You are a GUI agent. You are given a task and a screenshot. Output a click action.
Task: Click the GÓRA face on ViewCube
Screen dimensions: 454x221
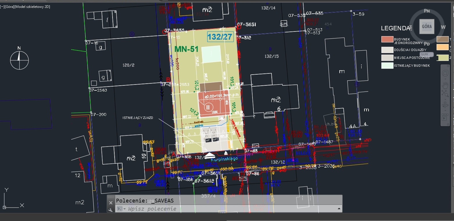click(x=427, y=27)
